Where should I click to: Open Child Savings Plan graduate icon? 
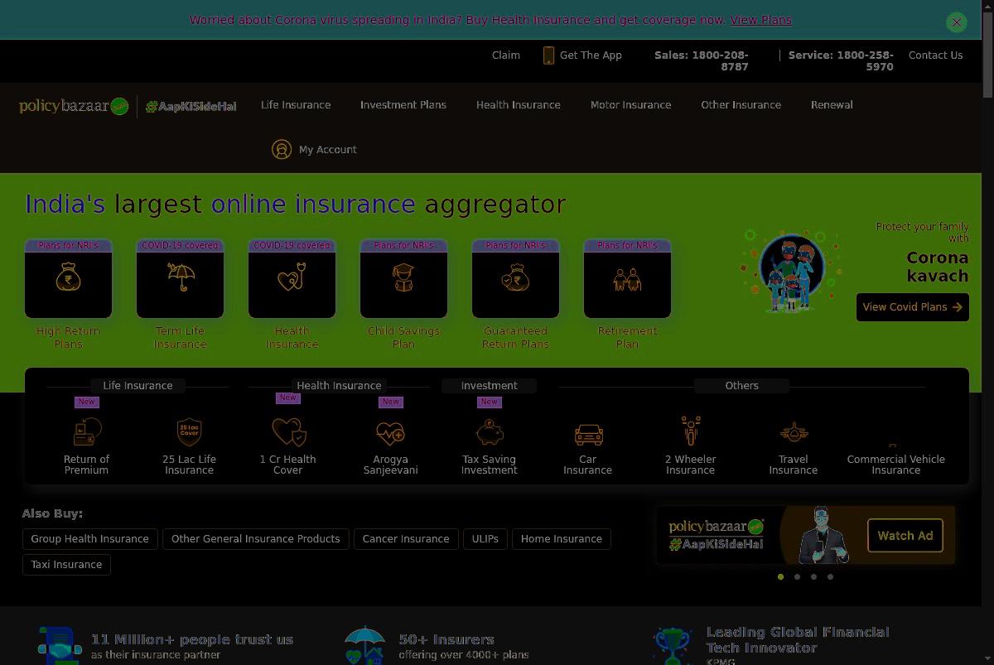[403, 278]
